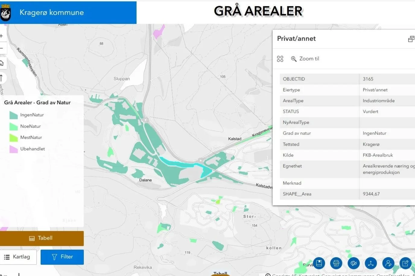The width and height of the screenshot is (415, 276).
Task: Click the Kilde value FKB-Arealbruk
Action: tap(378, 155)
